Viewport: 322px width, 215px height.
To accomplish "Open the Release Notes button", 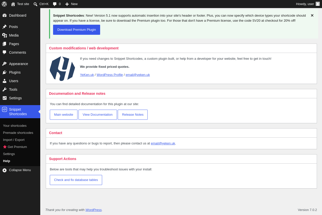I will coord(133,115).
